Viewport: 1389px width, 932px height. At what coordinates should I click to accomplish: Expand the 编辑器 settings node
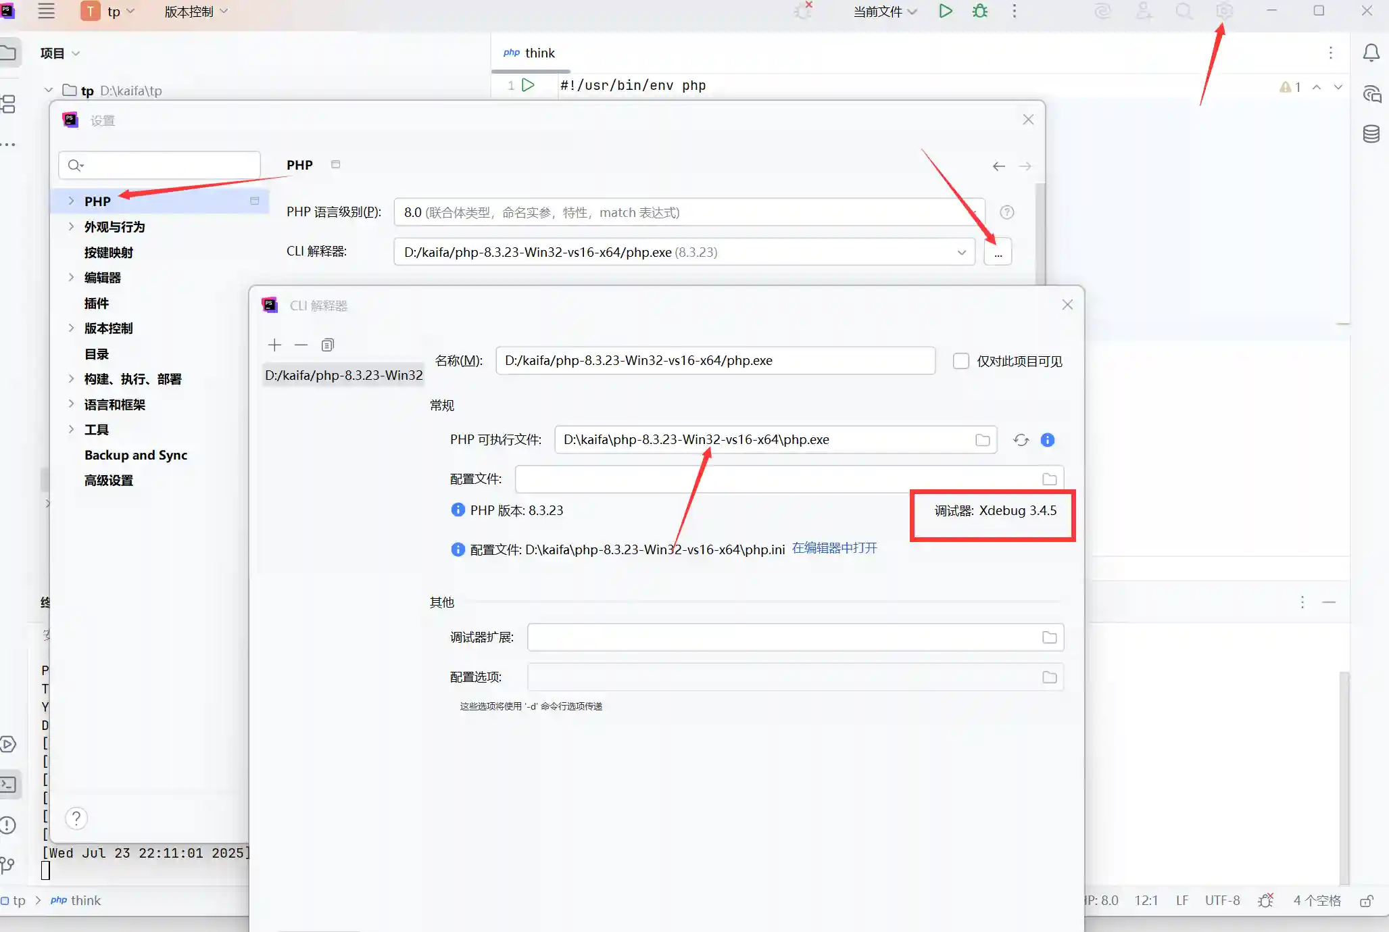(71, 277)
